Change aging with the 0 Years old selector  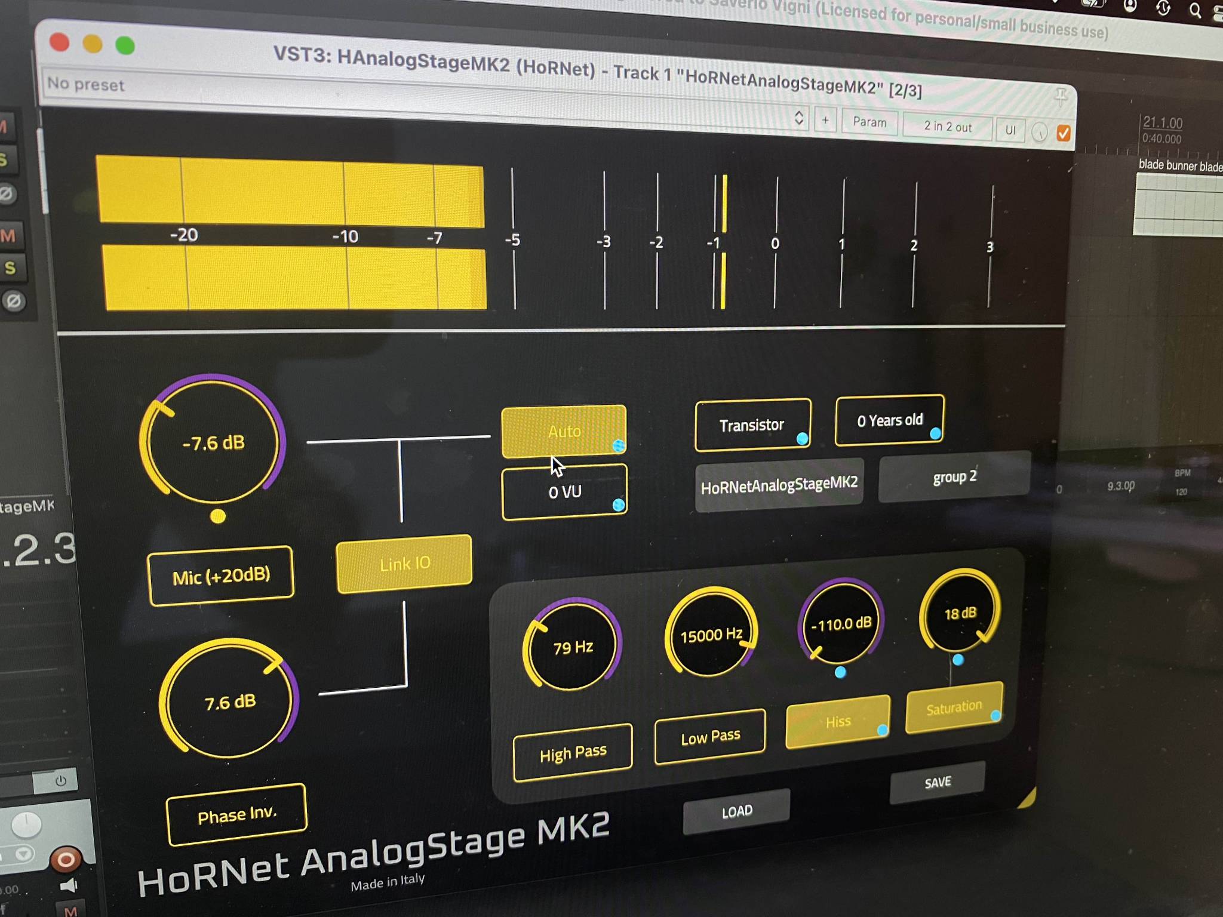(x=889, y=420)
